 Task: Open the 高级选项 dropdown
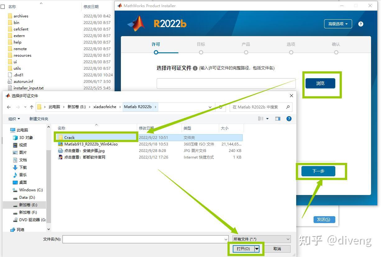(338, 24)
